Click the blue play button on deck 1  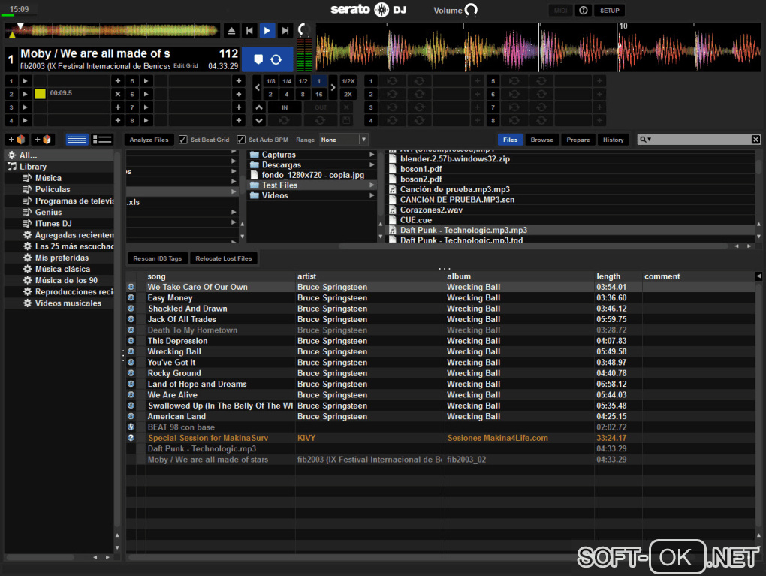267,31
